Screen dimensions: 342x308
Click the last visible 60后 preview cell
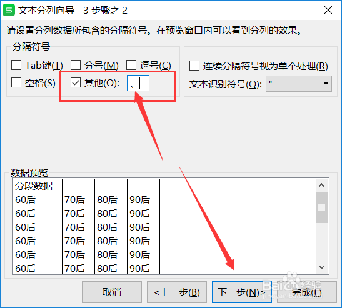point(25,268)
